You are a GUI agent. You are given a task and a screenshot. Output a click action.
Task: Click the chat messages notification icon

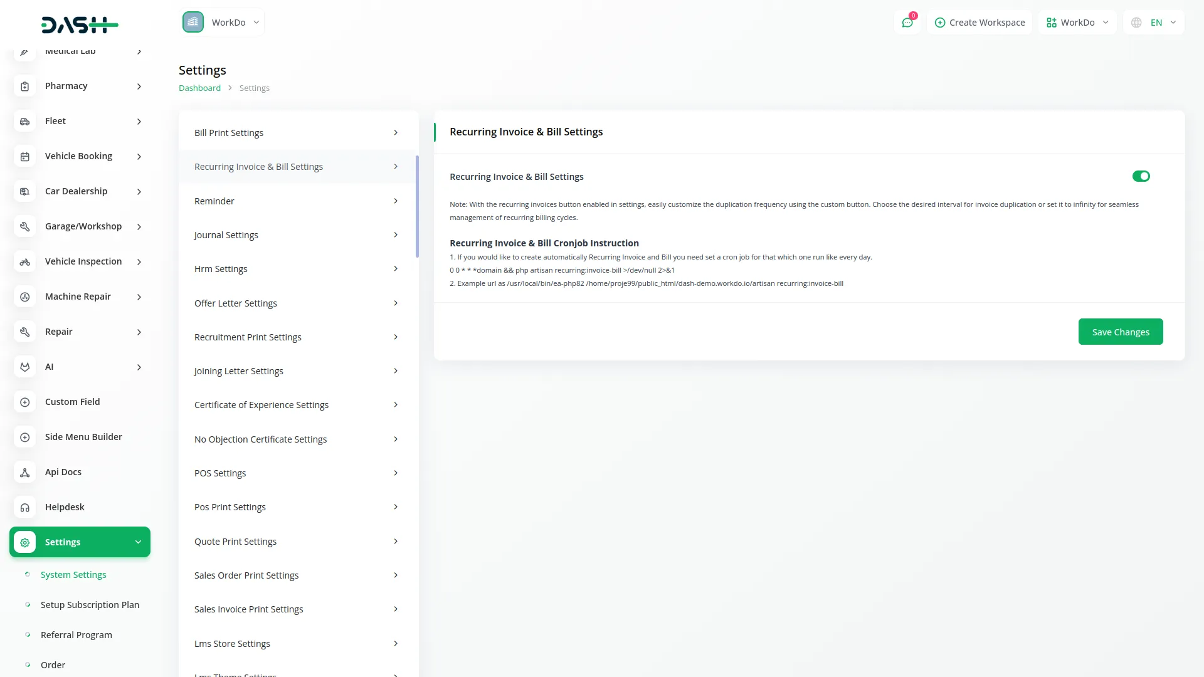pos(907,23)
